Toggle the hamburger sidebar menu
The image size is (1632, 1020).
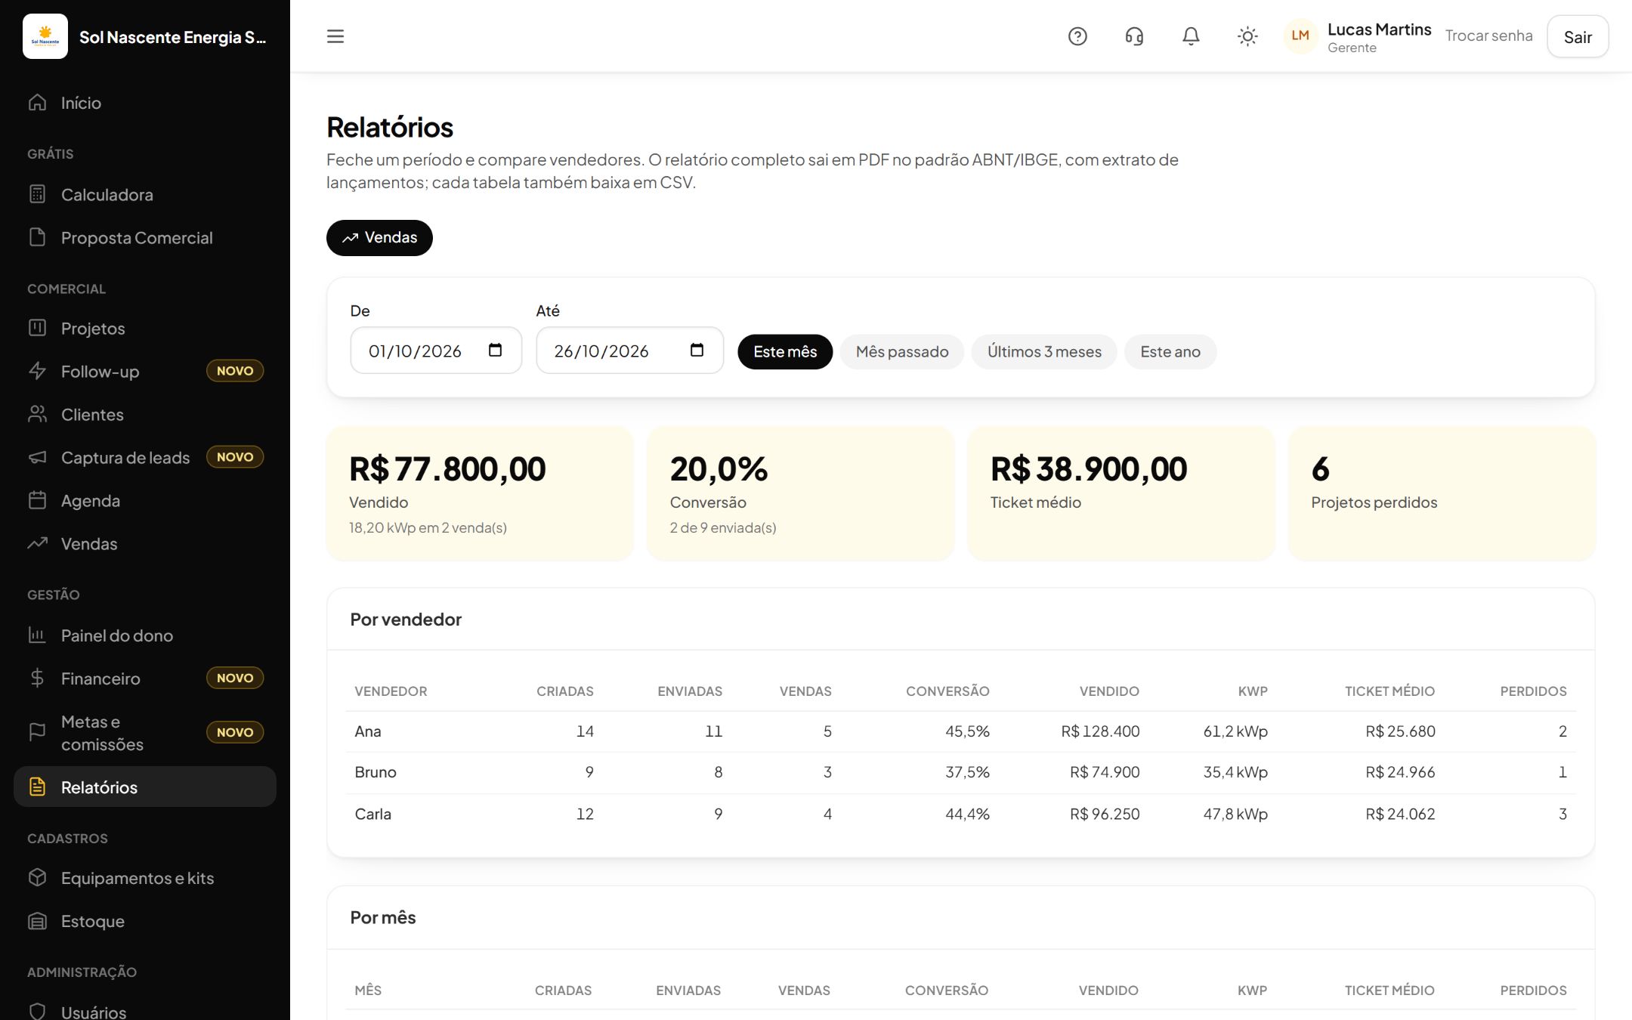tap(335, 36)
